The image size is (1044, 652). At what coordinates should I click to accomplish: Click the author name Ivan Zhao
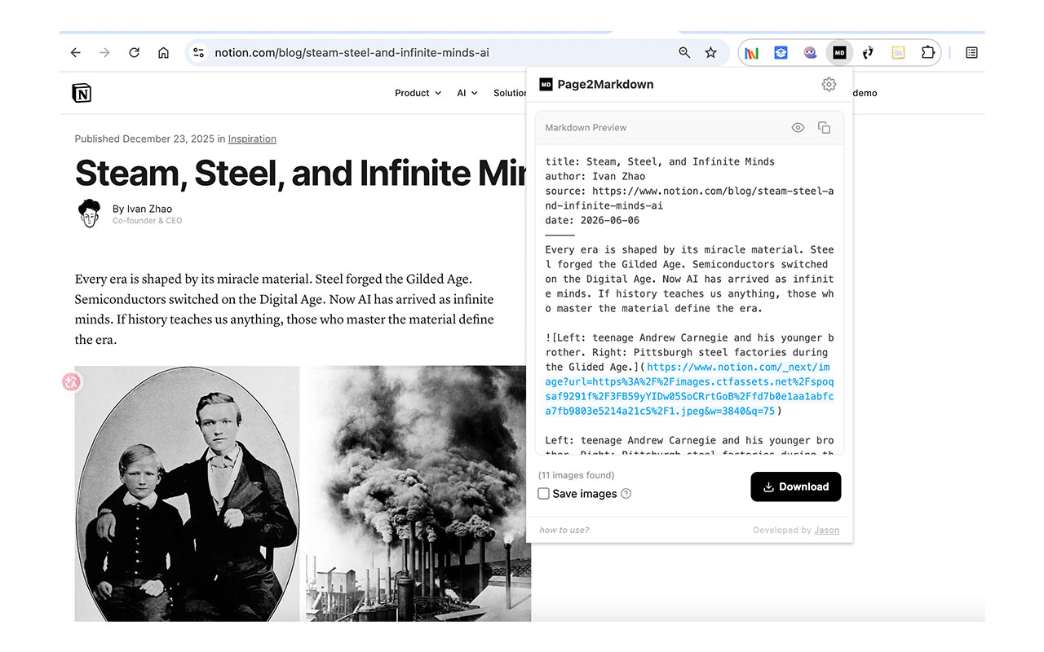point(149,209)
